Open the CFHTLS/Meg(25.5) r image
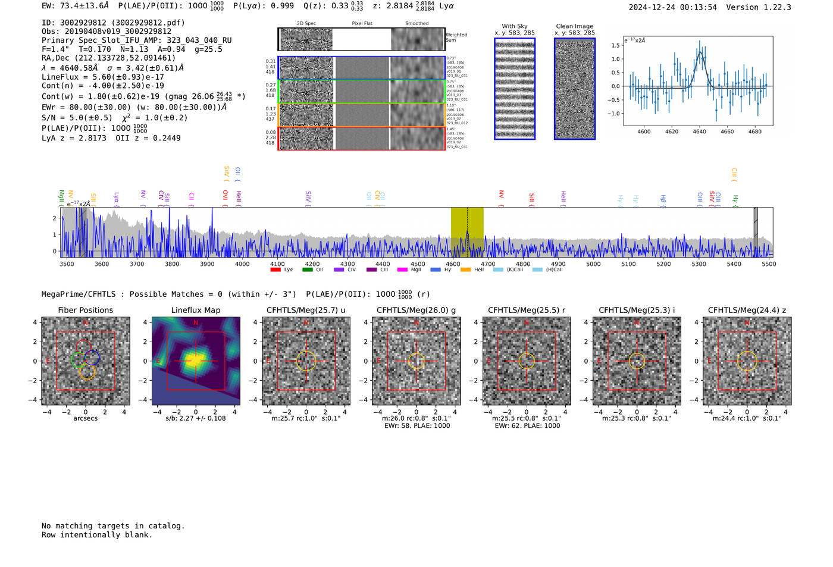The width and height of the screenshot is (833, 567). point(527,361)
